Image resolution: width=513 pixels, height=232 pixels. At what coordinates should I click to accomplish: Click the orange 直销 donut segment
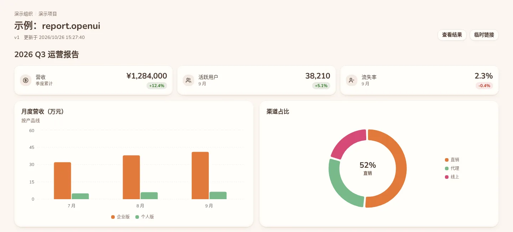(x=400, y=168)
